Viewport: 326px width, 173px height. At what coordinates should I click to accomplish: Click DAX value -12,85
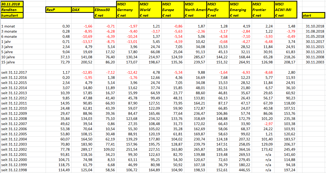[x=87, y=72]
